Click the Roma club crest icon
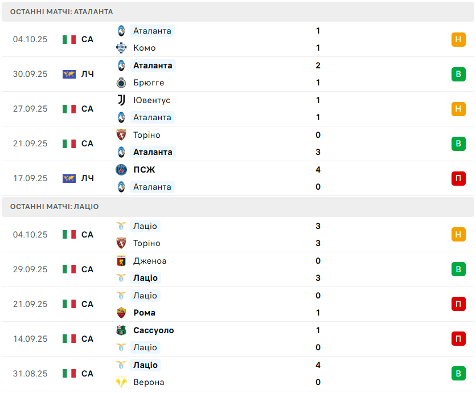Viewport: 476px width, 393px height. point(121,313)
